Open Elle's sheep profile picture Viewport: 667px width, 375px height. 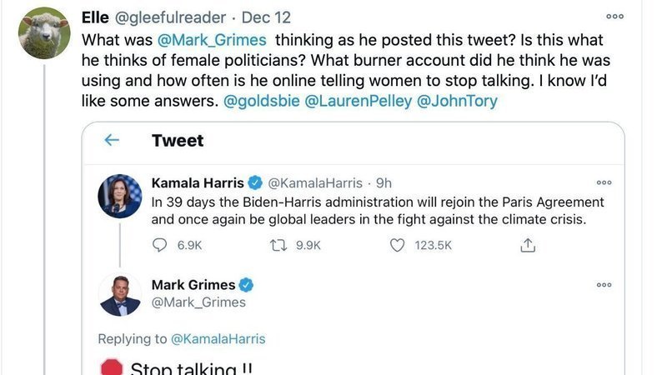(x=44, y=33)
